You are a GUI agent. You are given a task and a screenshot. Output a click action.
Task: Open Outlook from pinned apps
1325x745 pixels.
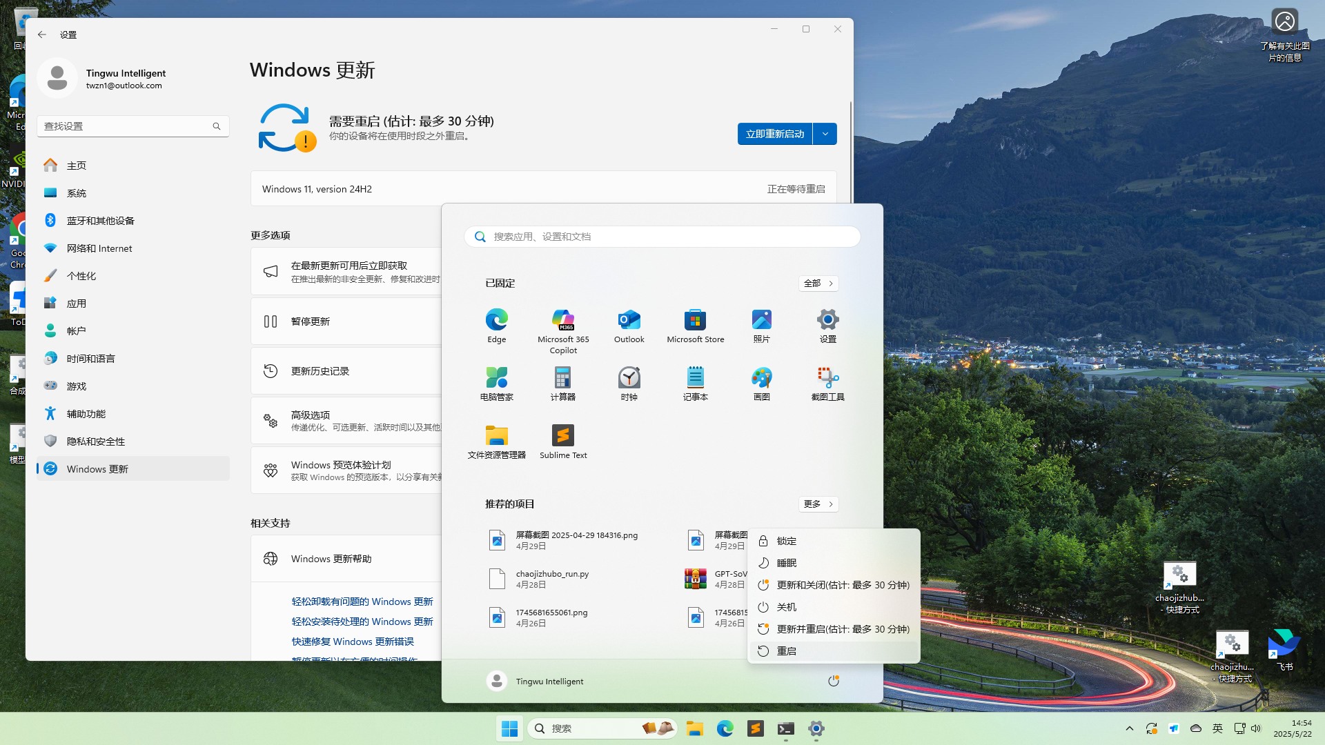[629, 326]
